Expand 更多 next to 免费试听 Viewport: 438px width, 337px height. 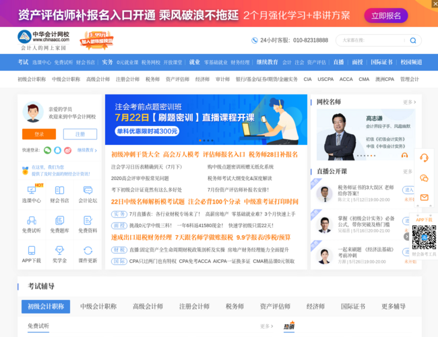(266, 326)
